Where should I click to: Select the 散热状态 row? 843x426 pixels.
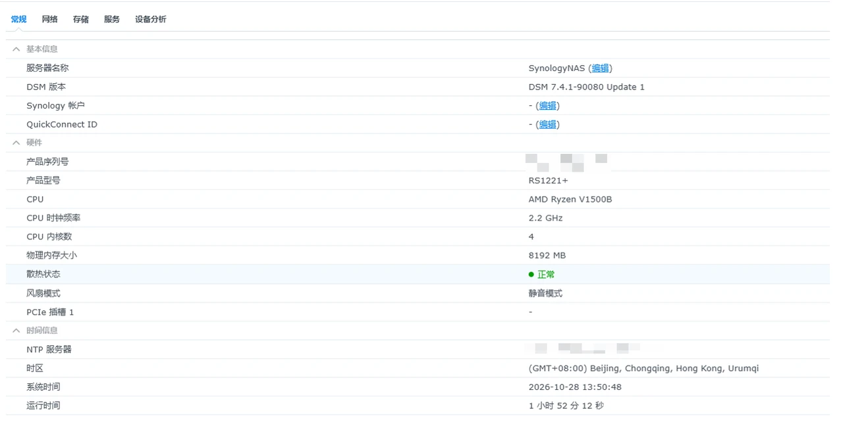point(418,275)
